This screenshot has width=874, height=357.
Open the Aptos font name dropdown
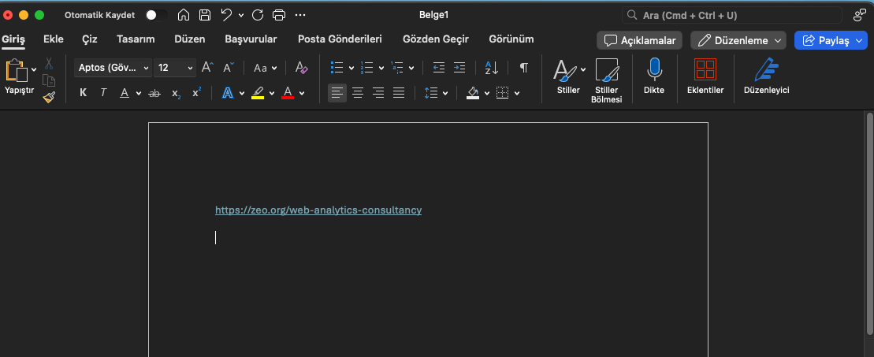tap(113, 68)
